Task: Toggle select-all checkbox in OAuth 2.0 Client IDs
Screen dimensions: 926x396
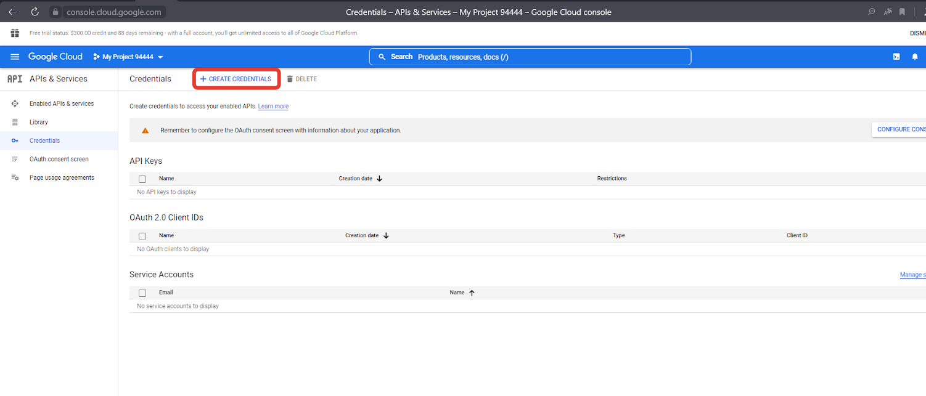Action: 142,236
